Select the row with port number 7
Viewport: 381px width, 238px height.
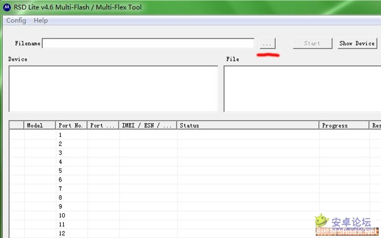click(195, 188)
